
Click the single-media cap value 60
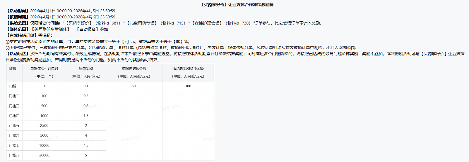click(133, 86)
